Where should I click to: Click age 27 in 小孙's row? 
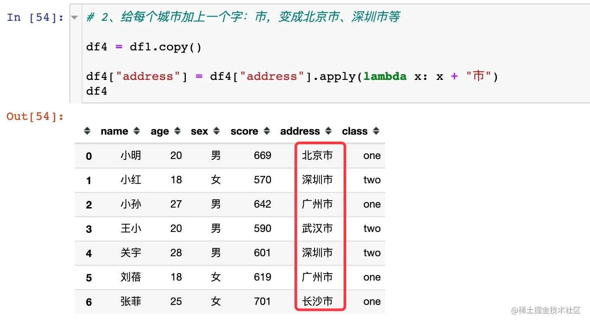point(176,204)
